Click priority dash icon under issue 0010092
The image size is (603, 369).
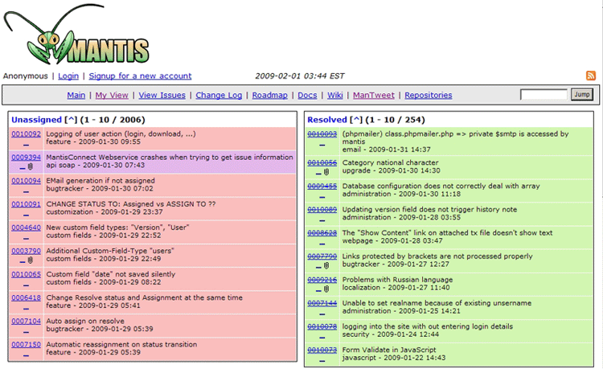tap(26, 144)
